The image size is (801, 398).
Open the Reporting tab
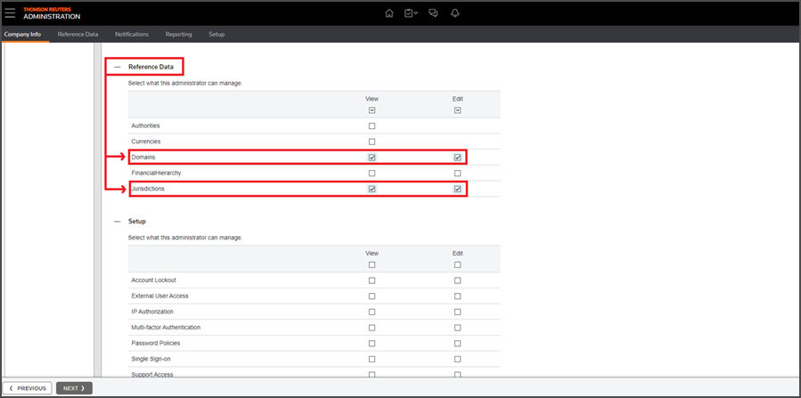coord(179,34)
